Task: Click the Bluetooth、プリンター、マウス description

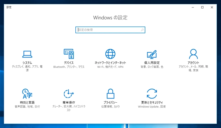Action: click(69, 67)
